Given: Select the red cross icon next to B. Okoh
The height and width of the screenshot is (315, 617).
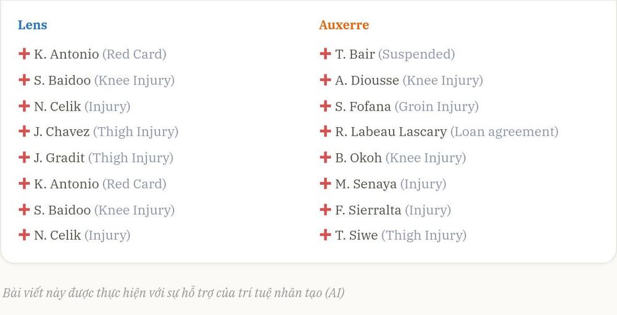Looking at the screenshot, I should point(325,157).
